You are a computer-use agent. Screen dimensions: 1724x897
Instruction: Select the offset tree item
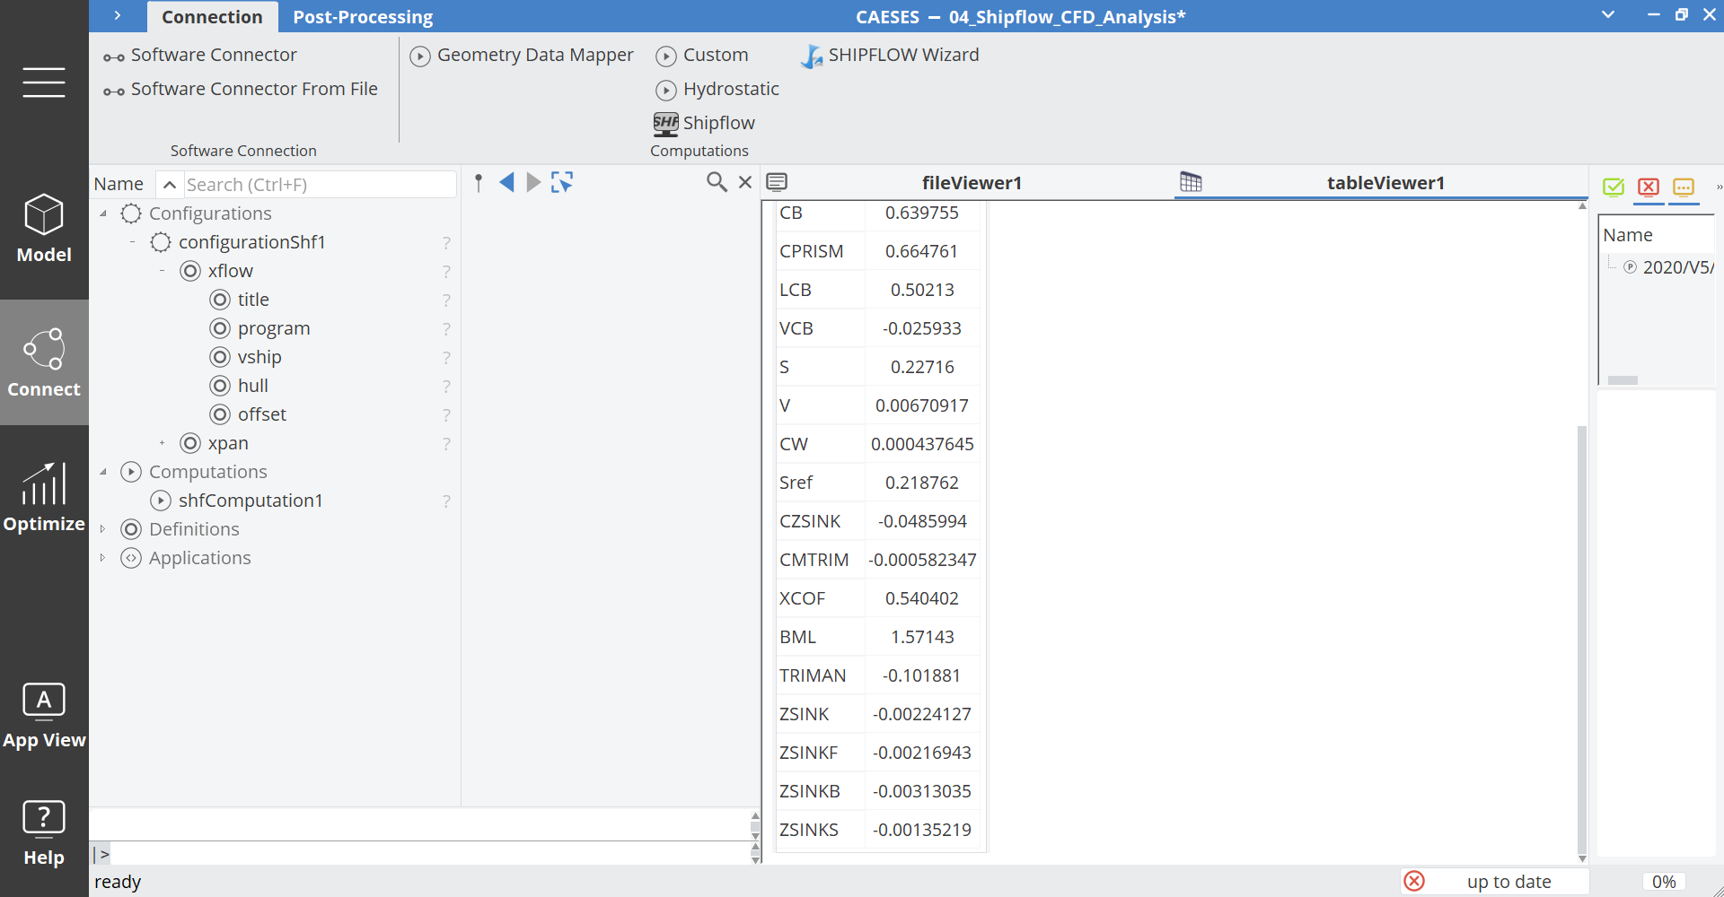point(262,414)
